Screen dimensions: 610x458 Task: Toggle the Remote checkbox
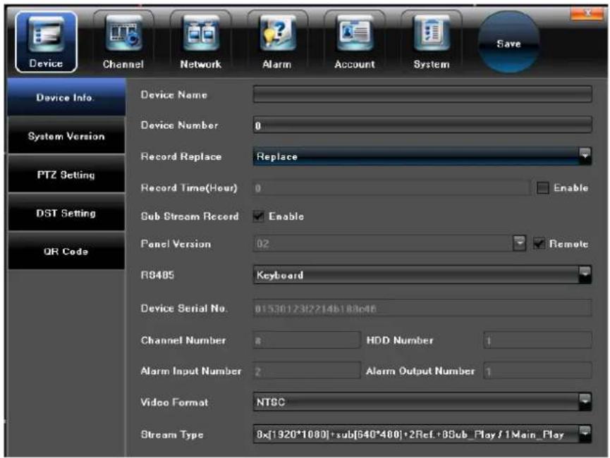539,244
